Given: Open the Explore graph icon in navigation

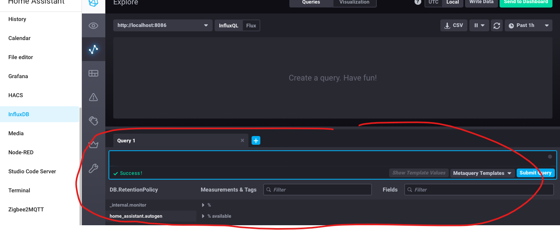Looking at the screenshot, I should (x=93, y=49).
